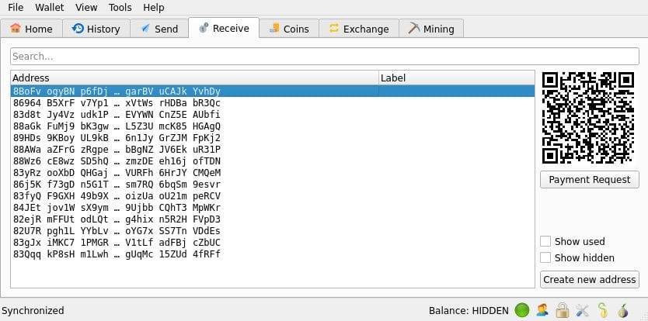Select address starting with 84JEt
Viewport: 648px width, 321px height.
pyautogui.click(x=273, y=207)
